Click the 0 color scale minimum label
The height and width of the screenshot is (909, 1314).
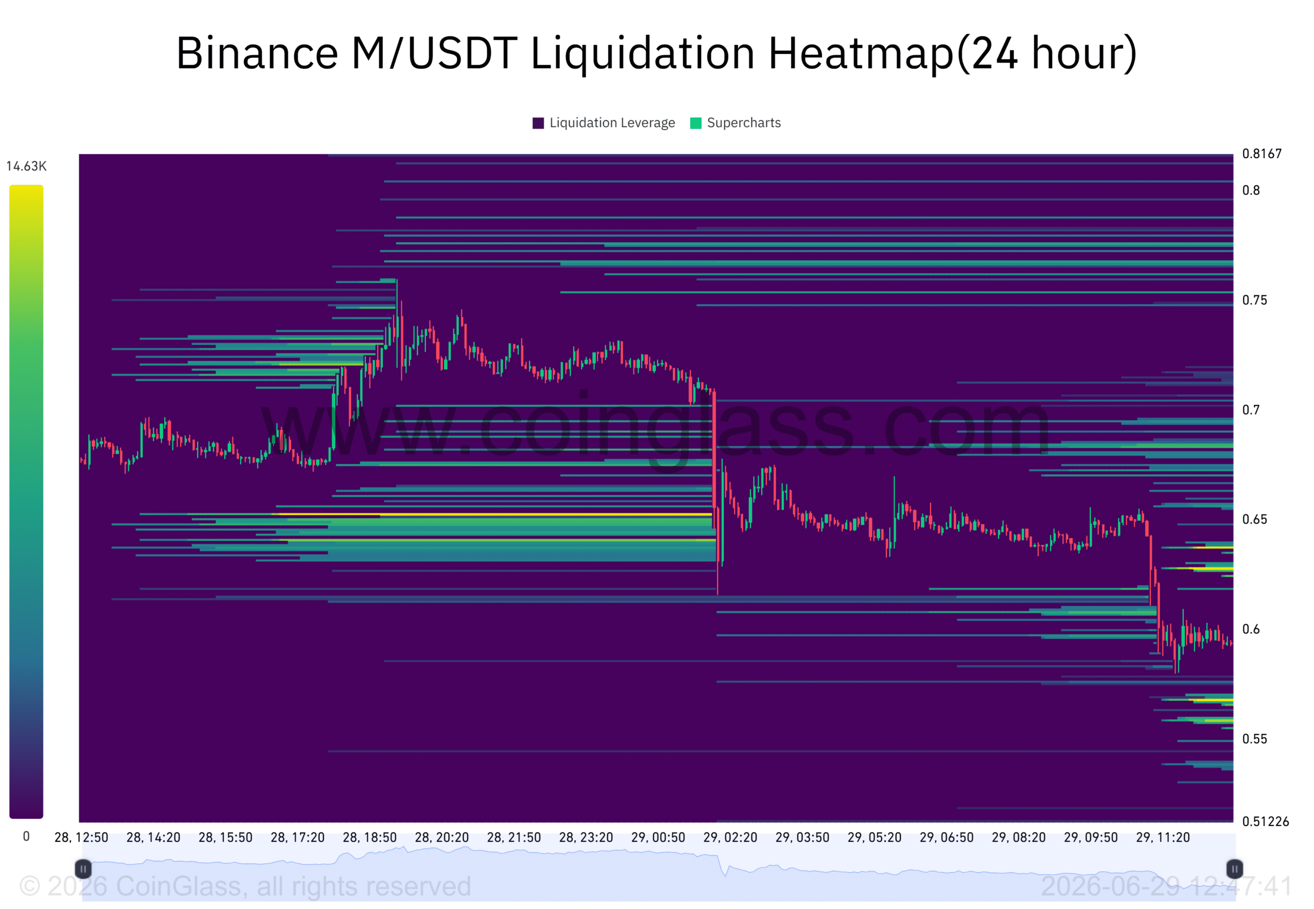point(26,836)
